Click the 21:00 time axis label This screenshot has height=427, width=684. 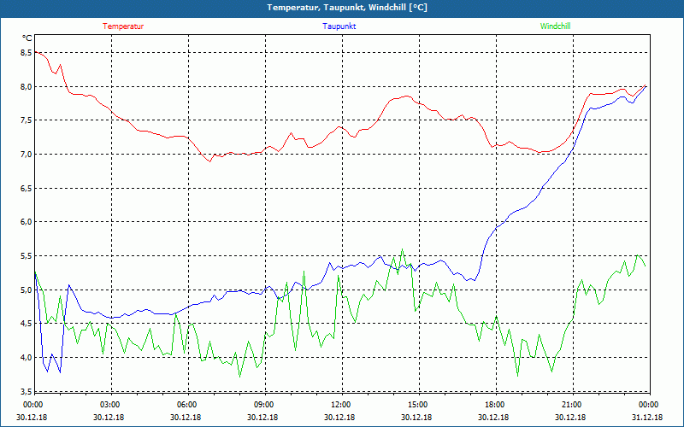point(570,405)
